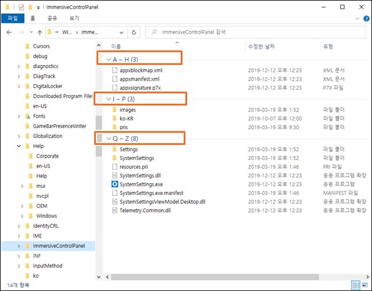The height and width of the screenshot is (291, 372).
Task: Collapse the I – P group
Action: pyautogui.click(x=109, y=99)
